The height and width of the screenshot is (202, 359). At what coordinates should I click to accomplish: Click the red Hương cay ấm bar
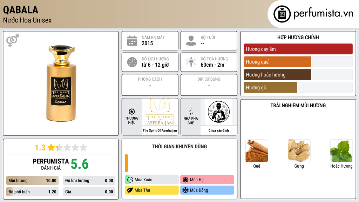pyautogui.click(x=298, y=49)
